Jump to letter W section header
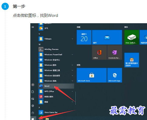This screenshot has height=120, width=147. click(39, 44)
